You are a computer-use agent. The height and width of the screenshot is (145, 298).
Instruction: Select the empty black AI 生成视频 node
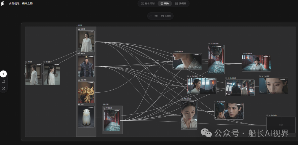click(x=281, y=125)
